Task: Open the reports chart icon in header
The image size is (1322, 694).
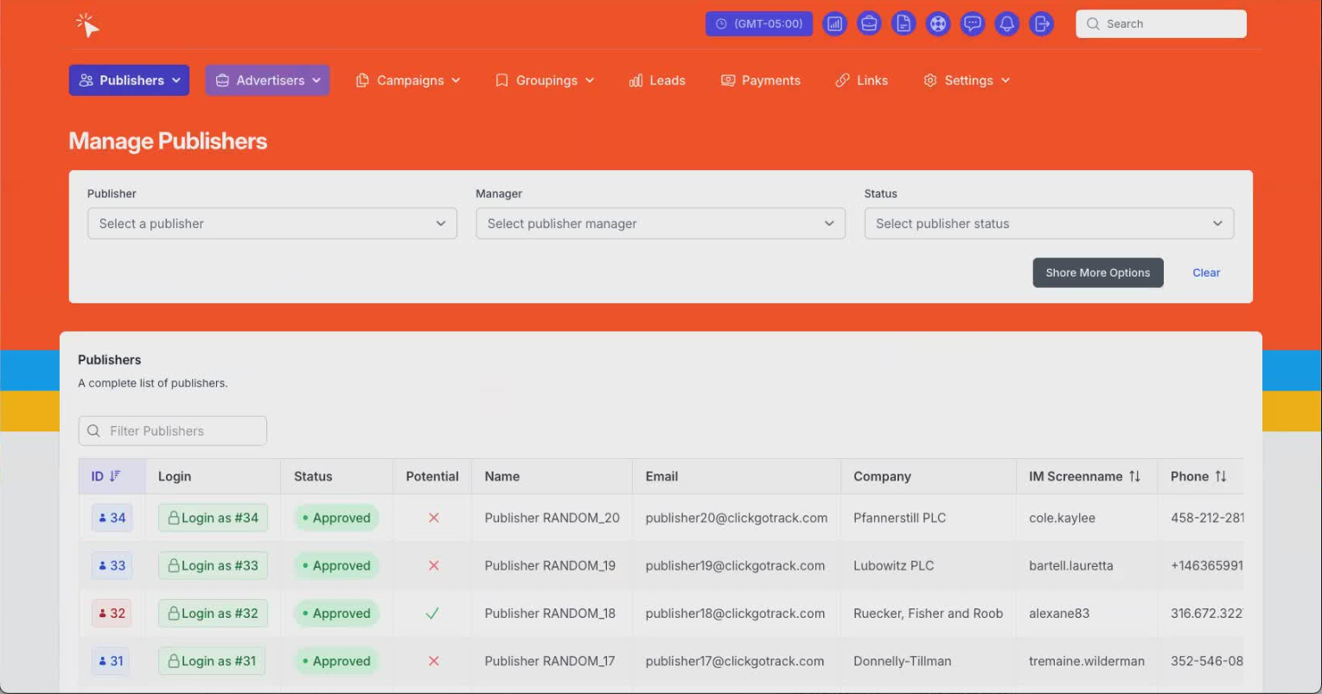Action: coord(834,24)
